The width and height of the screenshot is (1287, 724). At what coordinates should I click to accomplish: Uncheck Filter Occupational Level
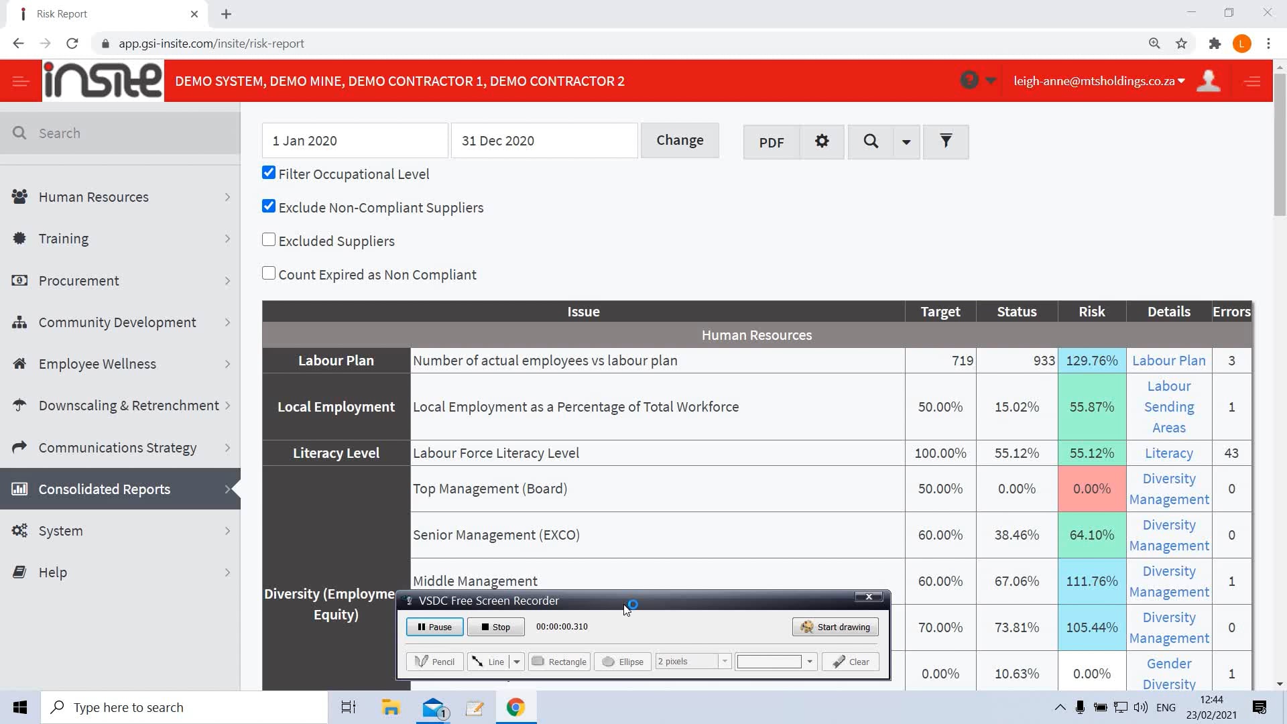(269, 172)
